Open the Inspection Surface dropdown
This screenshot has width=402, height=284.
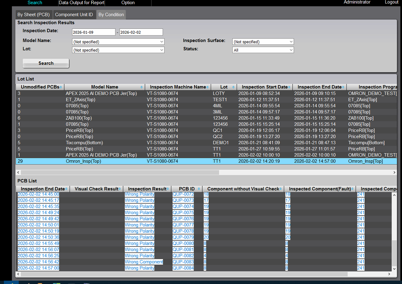pos(263,42)
